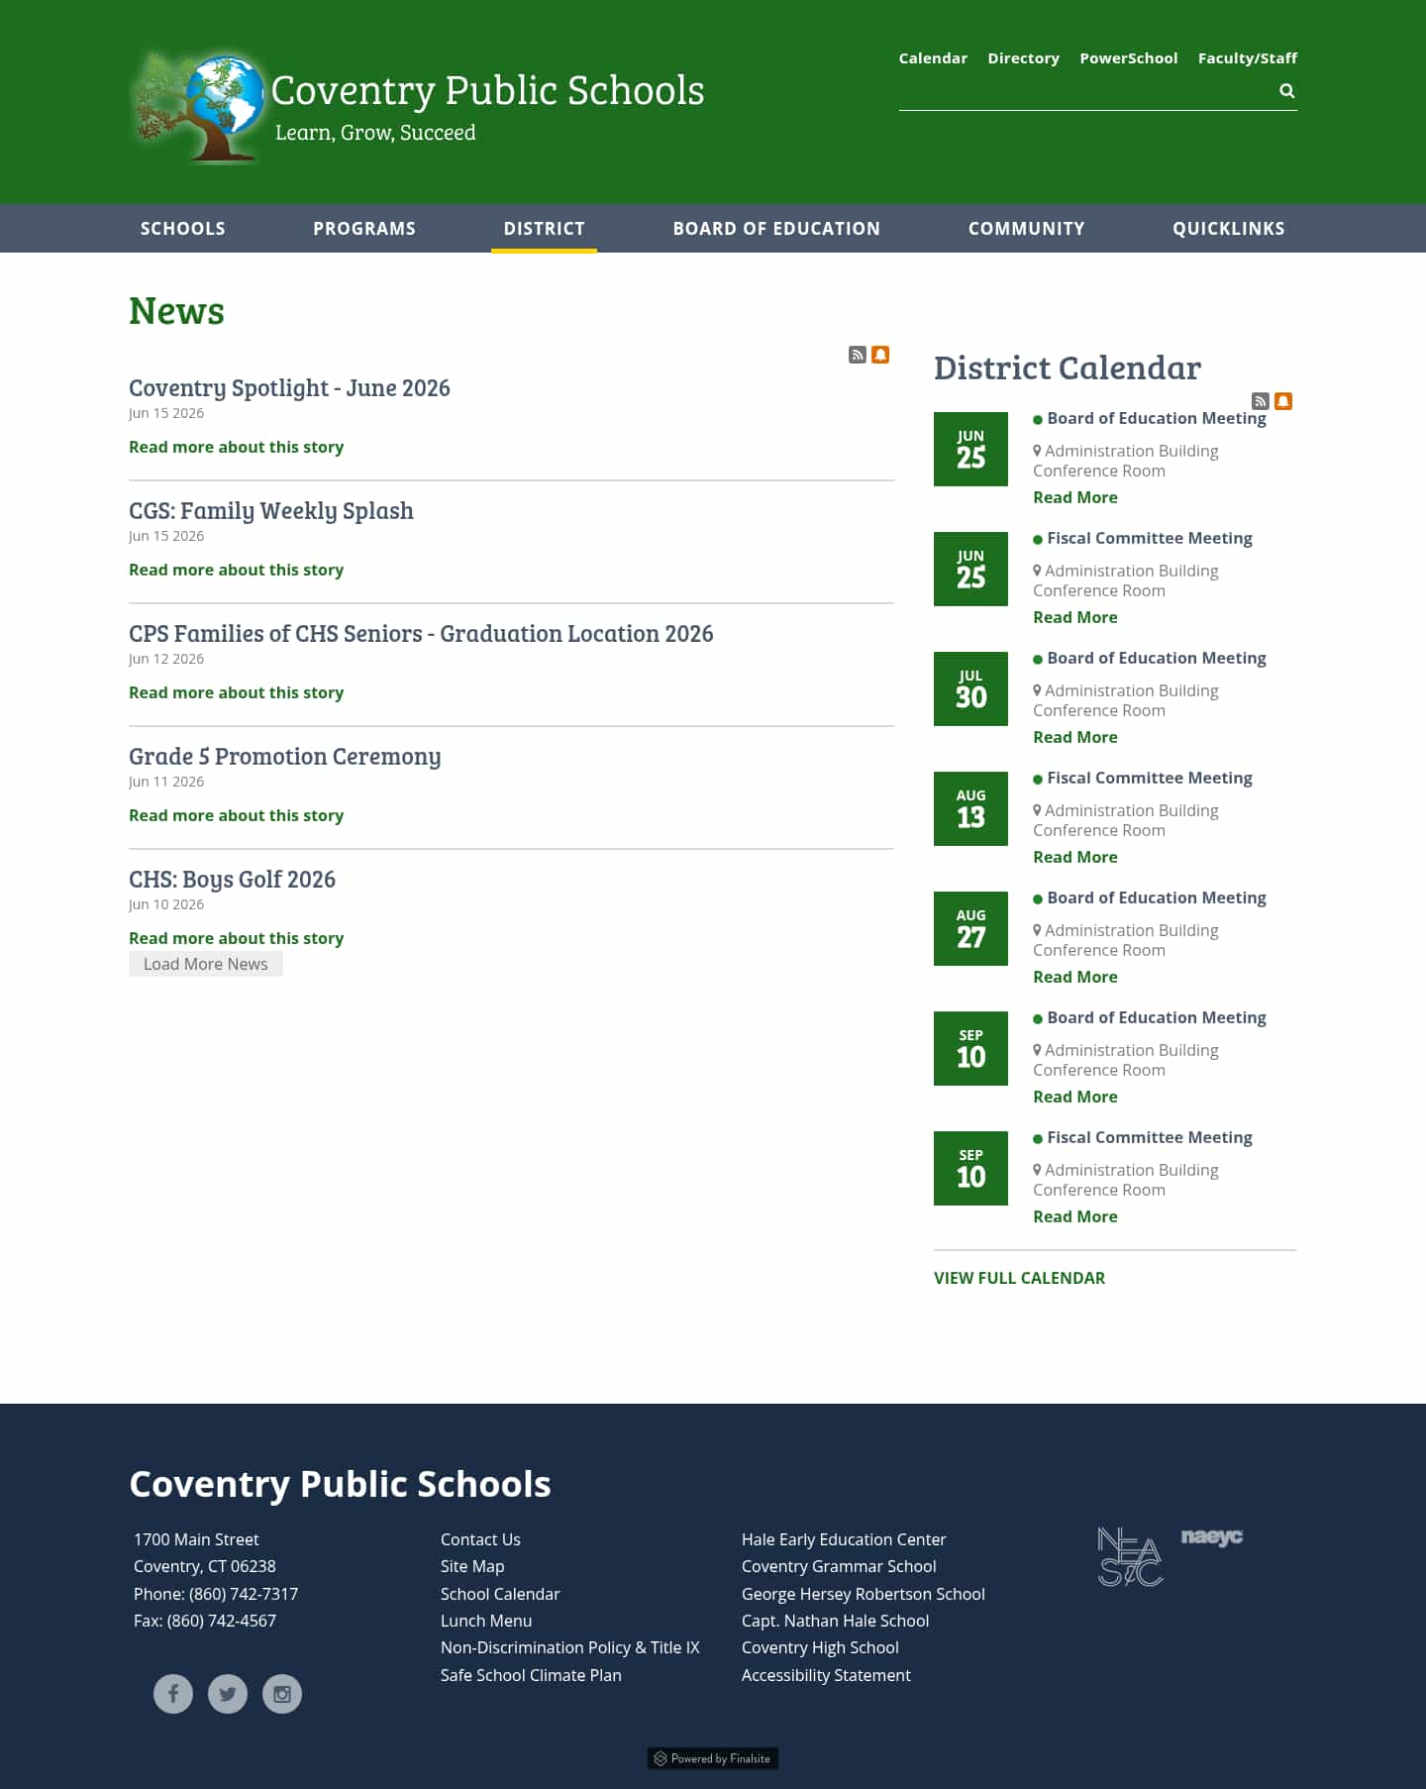Open the PowerSchool header link
1426x1789 pixels.
click(x=1128, y=58)
